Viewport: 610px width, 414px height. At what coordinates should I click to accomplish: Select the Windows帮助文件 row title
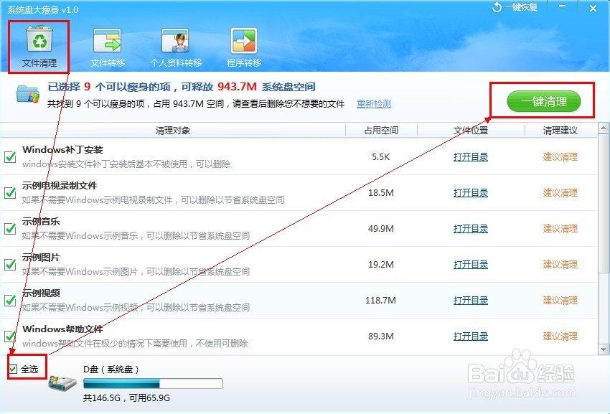(62, 329)
